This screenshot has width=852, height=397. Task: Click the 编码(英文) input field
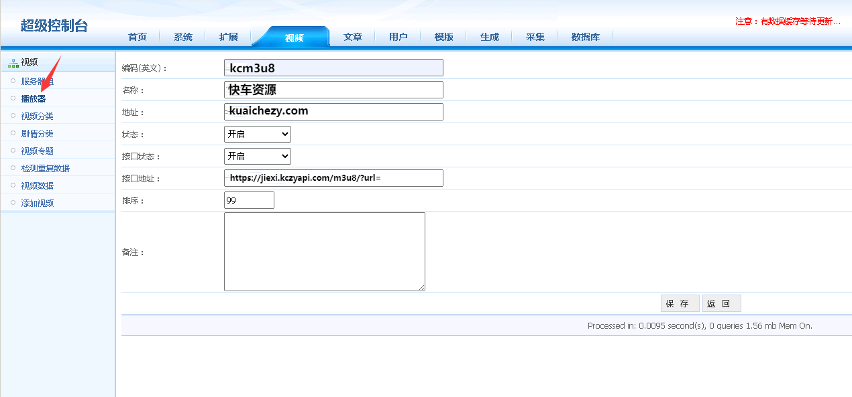[x=333, y=68]
